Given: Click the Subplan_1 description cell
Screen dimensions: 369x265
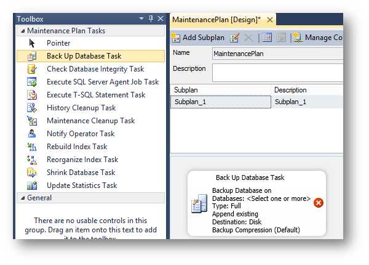Looking at the screenshot, I should tap(307, 102).
